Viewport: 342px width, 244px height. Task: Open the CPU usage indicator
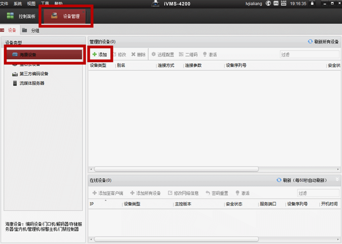pos(275,3)
